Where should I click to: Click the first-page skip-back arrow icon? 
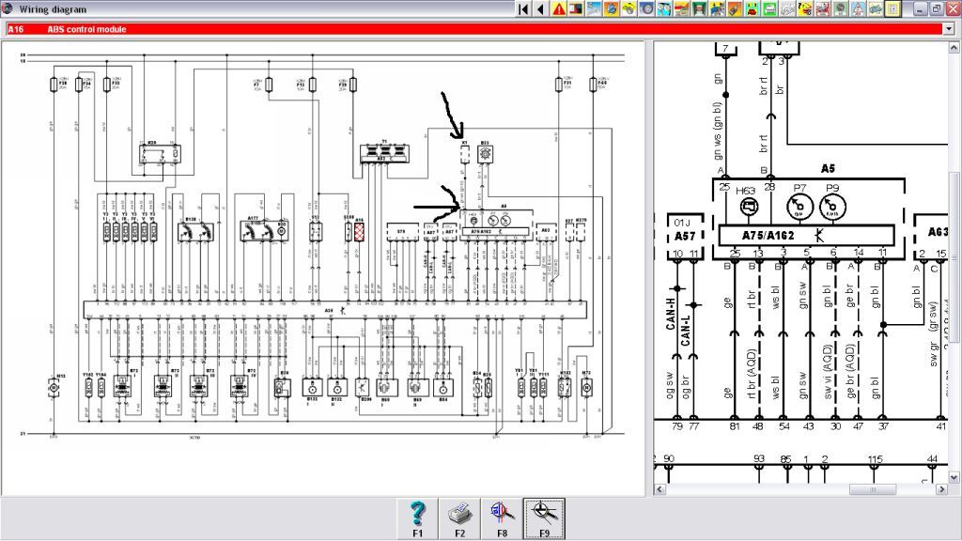click(x=523, y=9)
